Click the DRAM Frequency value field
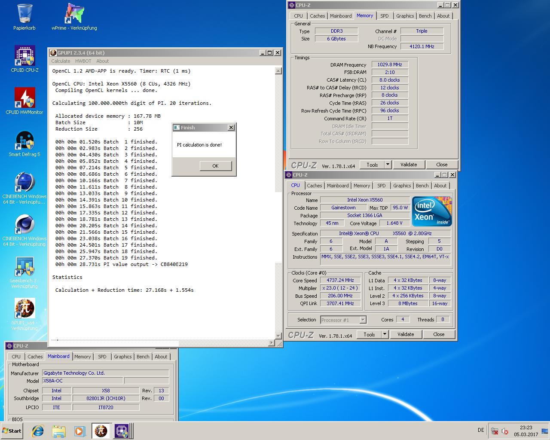Viewport: 550px width, 440px height. click(390, 64)
